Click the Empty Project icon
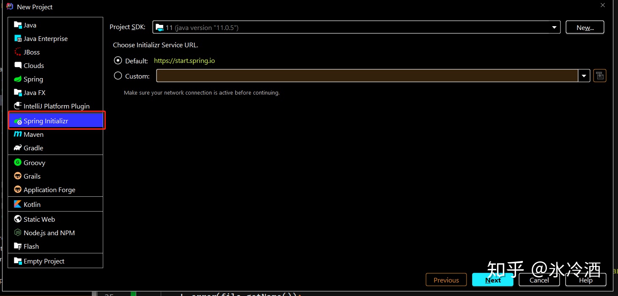 click(18, 261)
